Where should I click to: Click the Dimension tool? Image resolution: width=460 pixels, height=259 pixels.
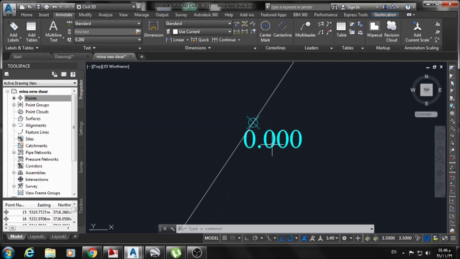coord(153,29)
